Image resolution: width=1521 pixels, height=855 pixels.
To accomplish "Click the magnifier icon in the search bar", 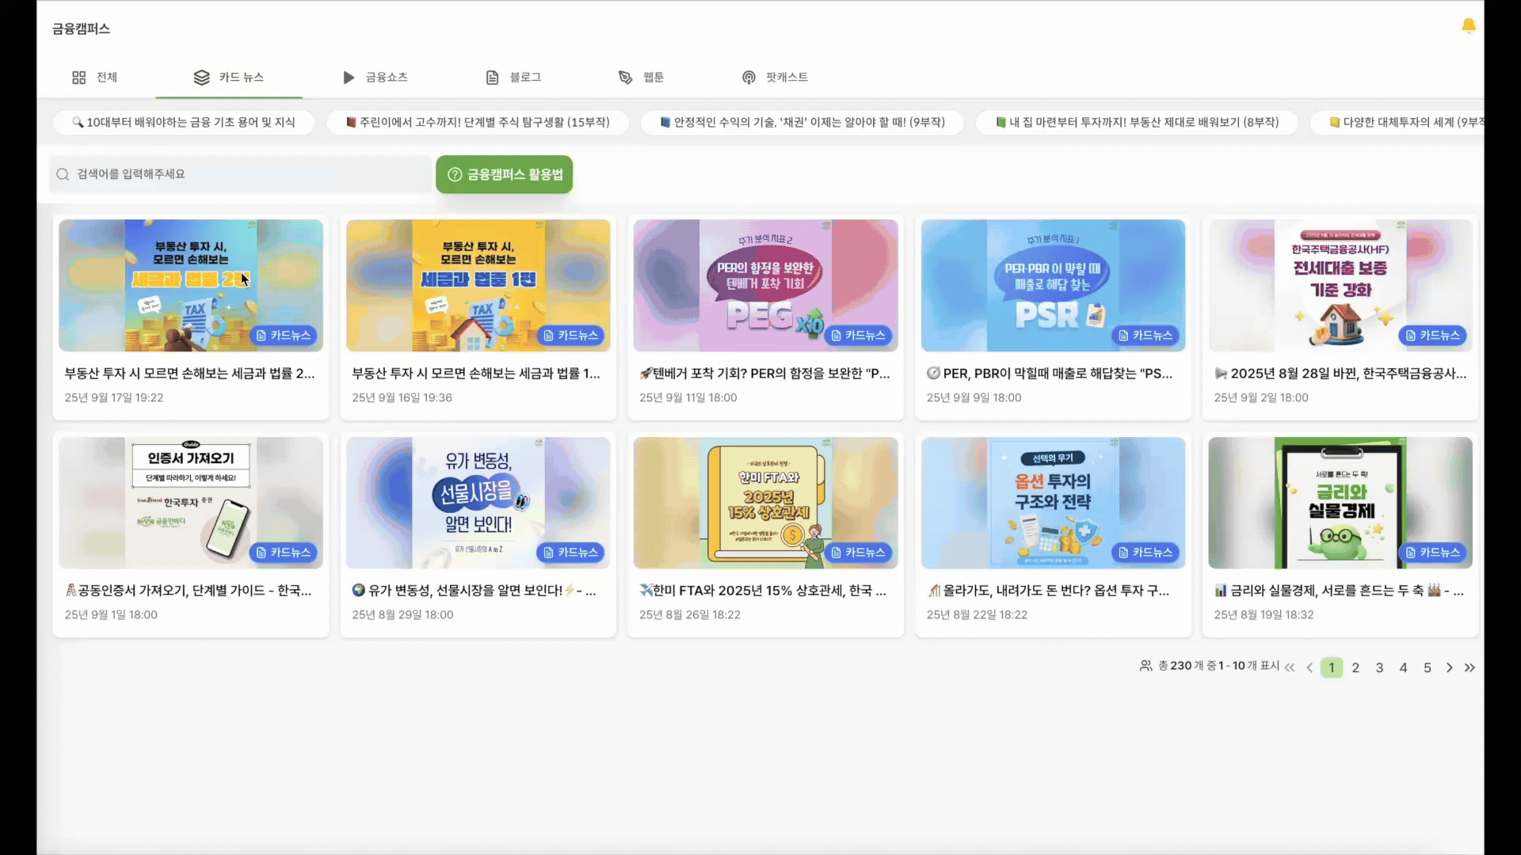I will coord(63,174).
